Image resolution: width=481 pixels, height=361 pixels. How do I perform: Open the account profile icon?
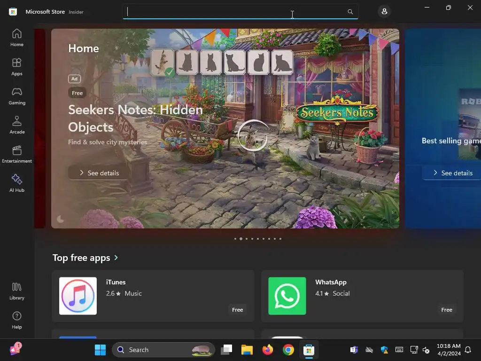pos(384,12)
